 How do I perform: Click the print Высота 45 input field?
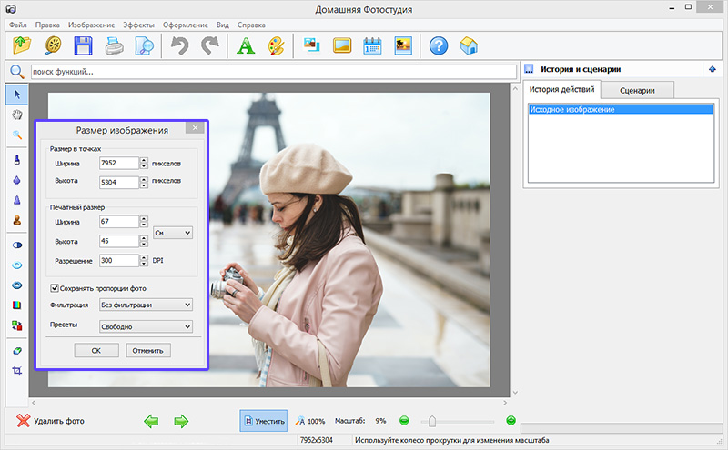click(119, 241)
